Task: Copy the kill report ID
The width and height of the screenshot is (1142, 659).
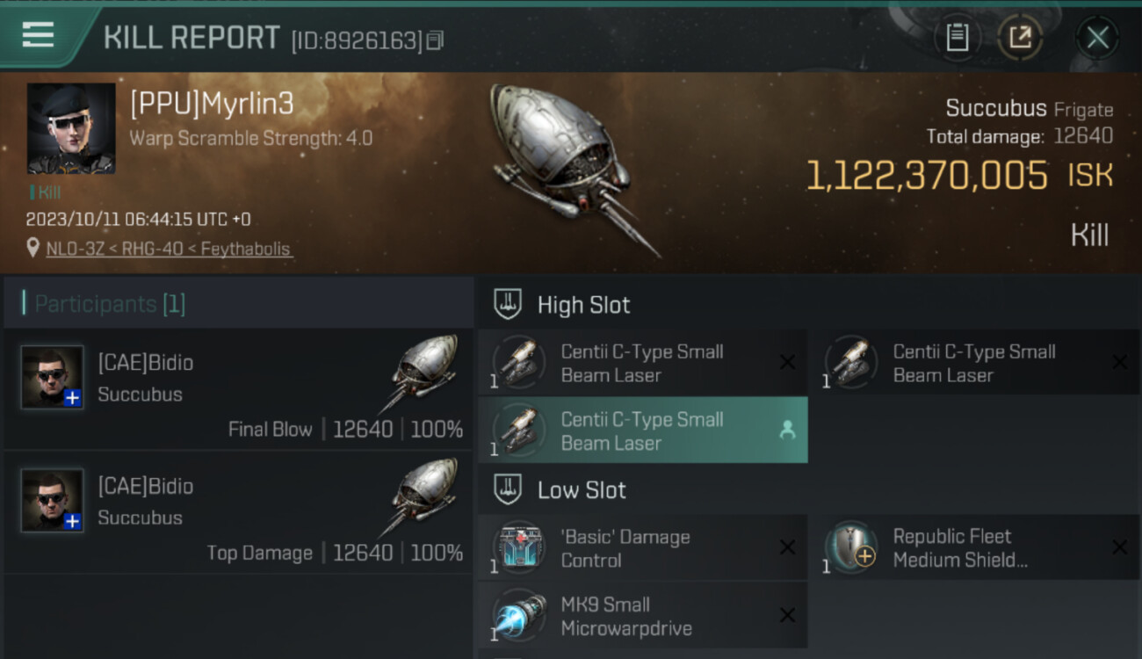Action: point(436,40)
